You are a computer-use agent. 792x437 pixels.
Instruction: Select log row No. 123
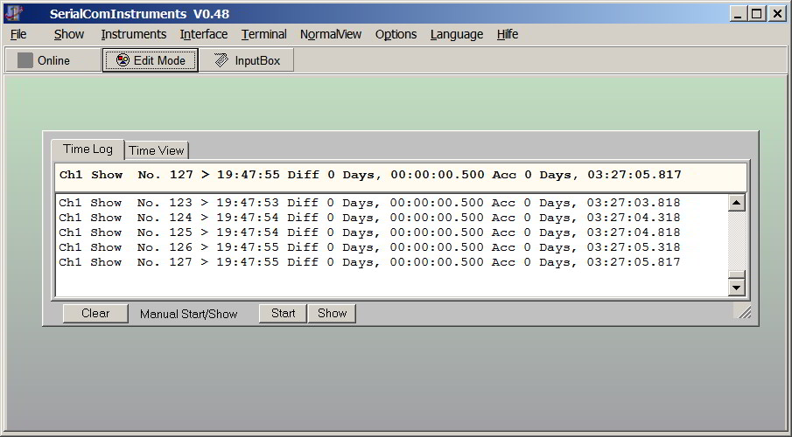(369, 203)
